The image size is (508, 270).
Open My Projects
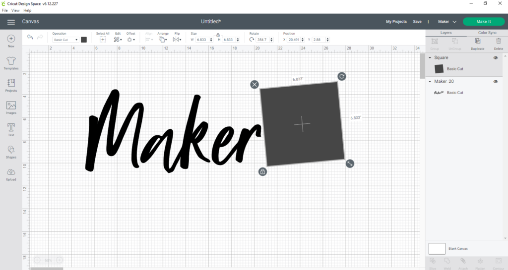click(396, 22)
